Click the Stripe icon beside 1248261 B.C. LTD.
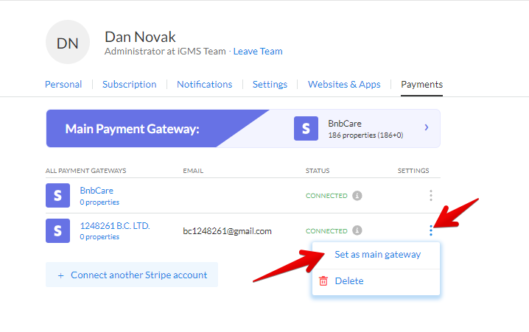The image size is (529, 332). [x=57, y=231]
